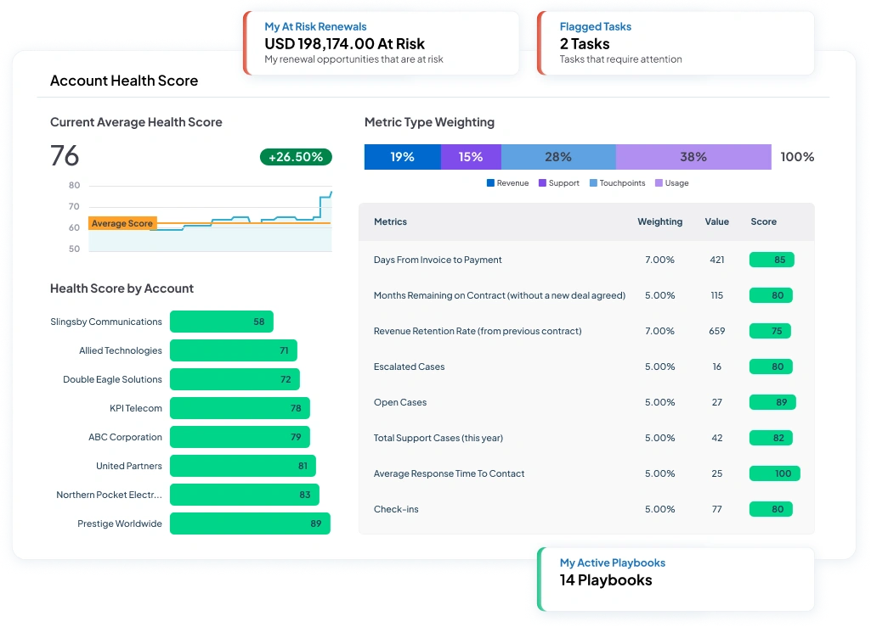This screenshot has height=627, width=871.
Task: Sort the table by the Weighting column
Action: pos(660,221)
